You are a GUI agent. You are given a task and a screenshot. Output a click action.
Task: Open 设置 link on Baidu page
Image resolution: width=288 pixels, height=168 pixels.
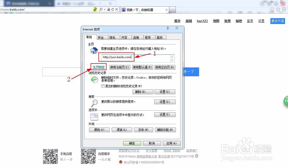click(261, 21)
